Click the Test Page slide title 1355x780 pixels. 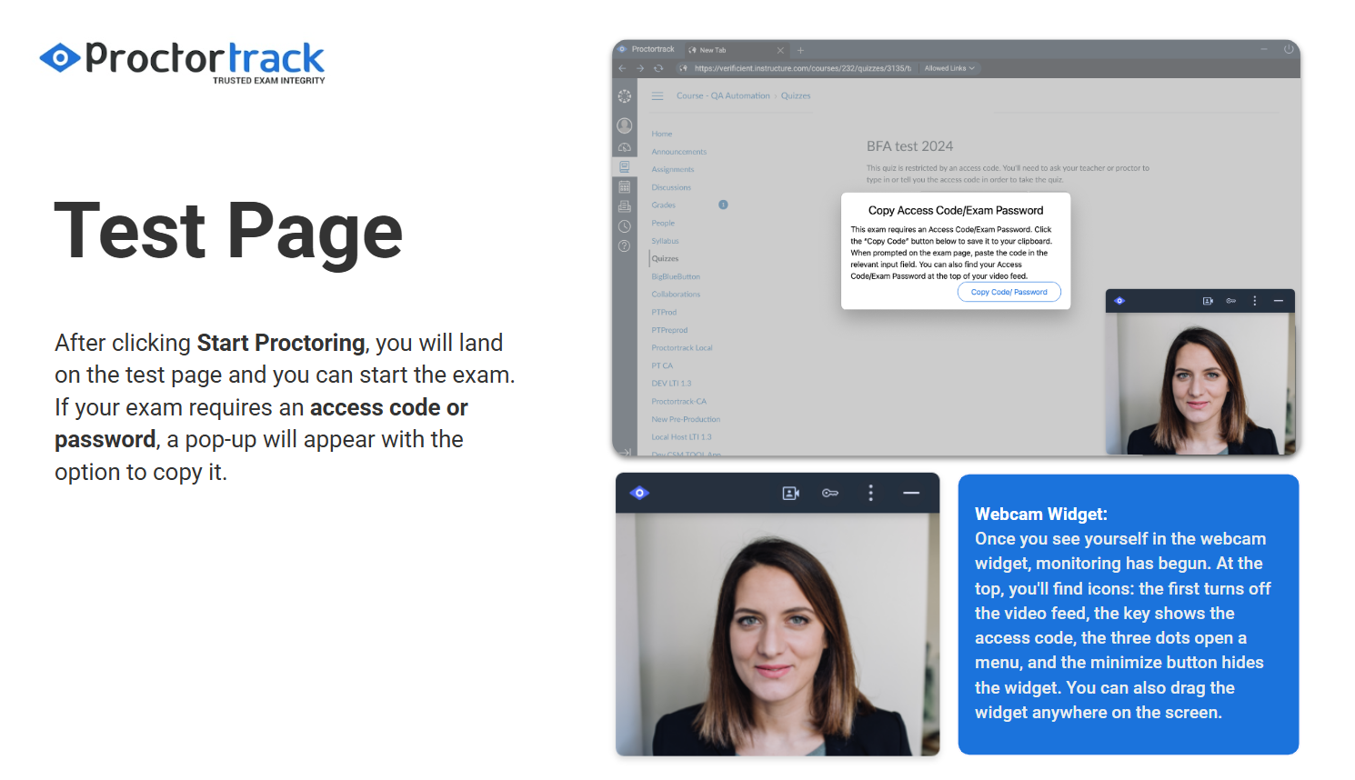pos(228,231)
